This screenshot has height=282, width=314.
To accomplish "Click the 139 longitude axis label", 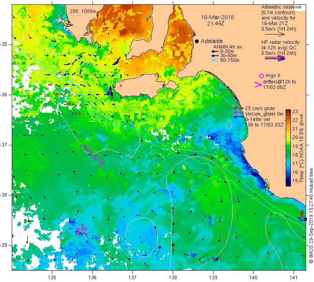I will (x=213, y=277).
